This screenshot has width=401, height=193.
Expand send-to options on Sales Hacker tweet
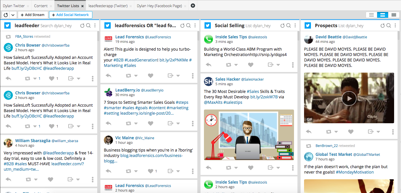(x=278, y=168)
